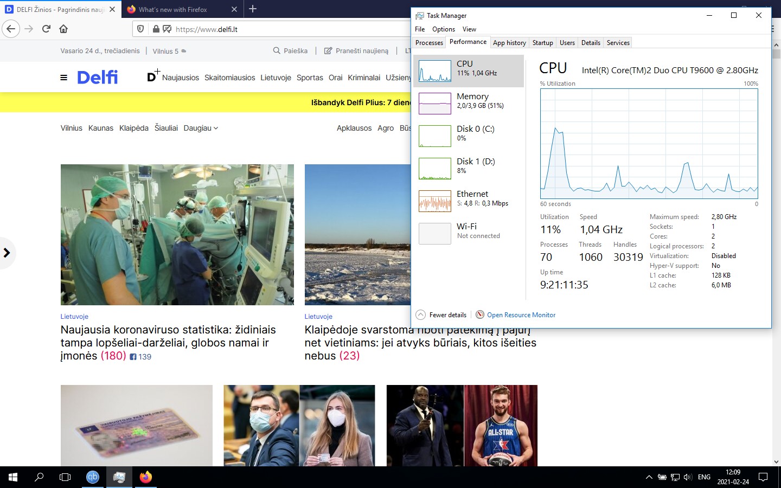Open the basketball All-Star article thumbnail
Screen dimensions: 781x488
pos(462,426)
